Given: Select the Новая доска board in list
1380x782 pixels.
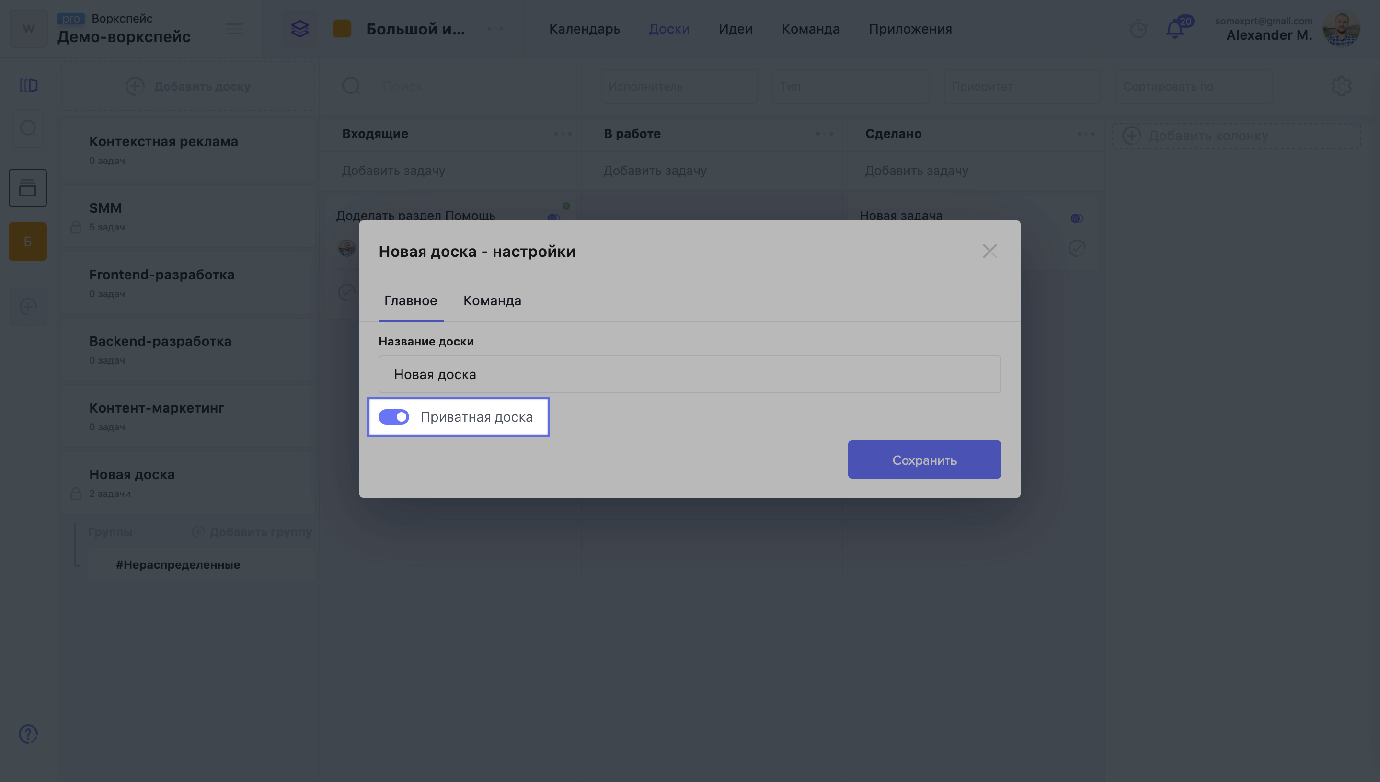Looking at the screenshot, I should (188, 483).
